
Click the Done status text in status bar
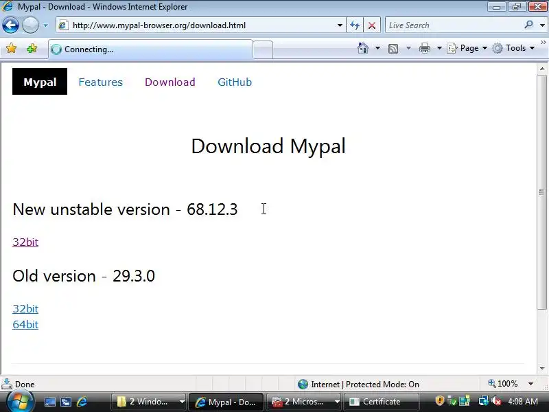point(25,385)
